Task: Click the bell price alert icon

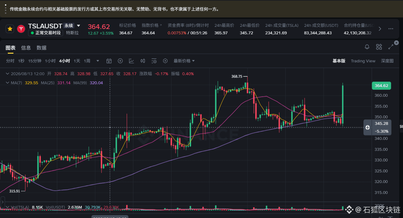Action: 367,47
